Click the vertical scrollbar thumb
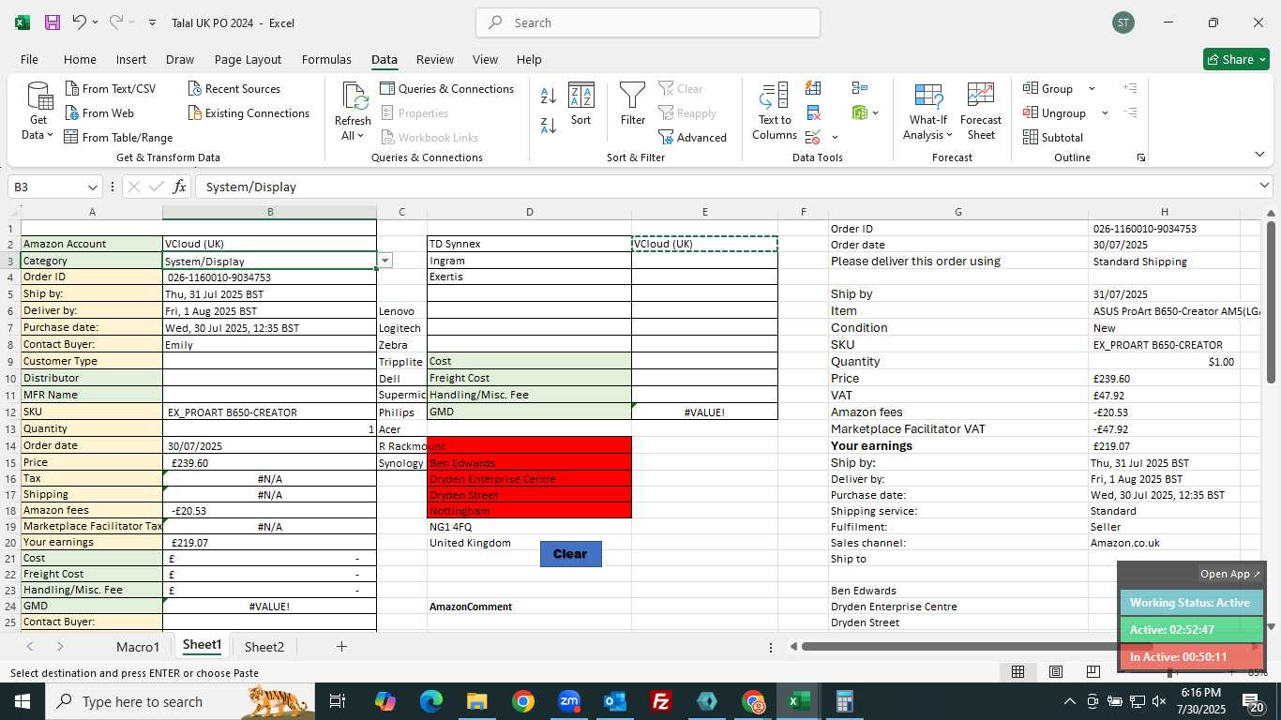1281x720 pixels. pyautogui.click(x=1271, y=302)
